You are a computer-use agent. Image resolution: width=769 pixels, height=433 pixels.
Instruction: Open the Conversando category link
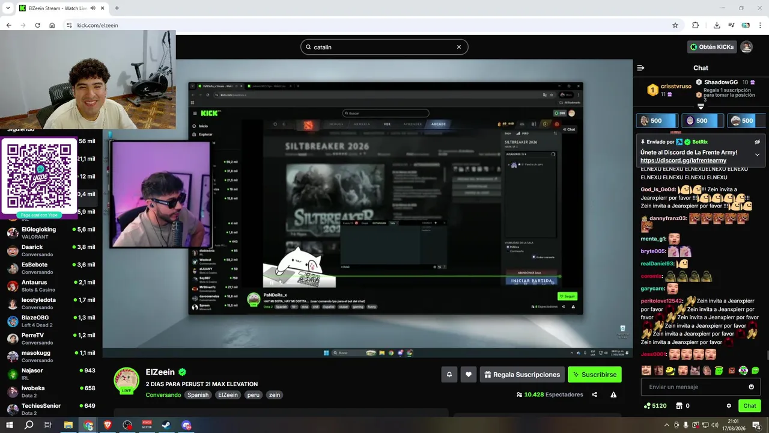163,395
